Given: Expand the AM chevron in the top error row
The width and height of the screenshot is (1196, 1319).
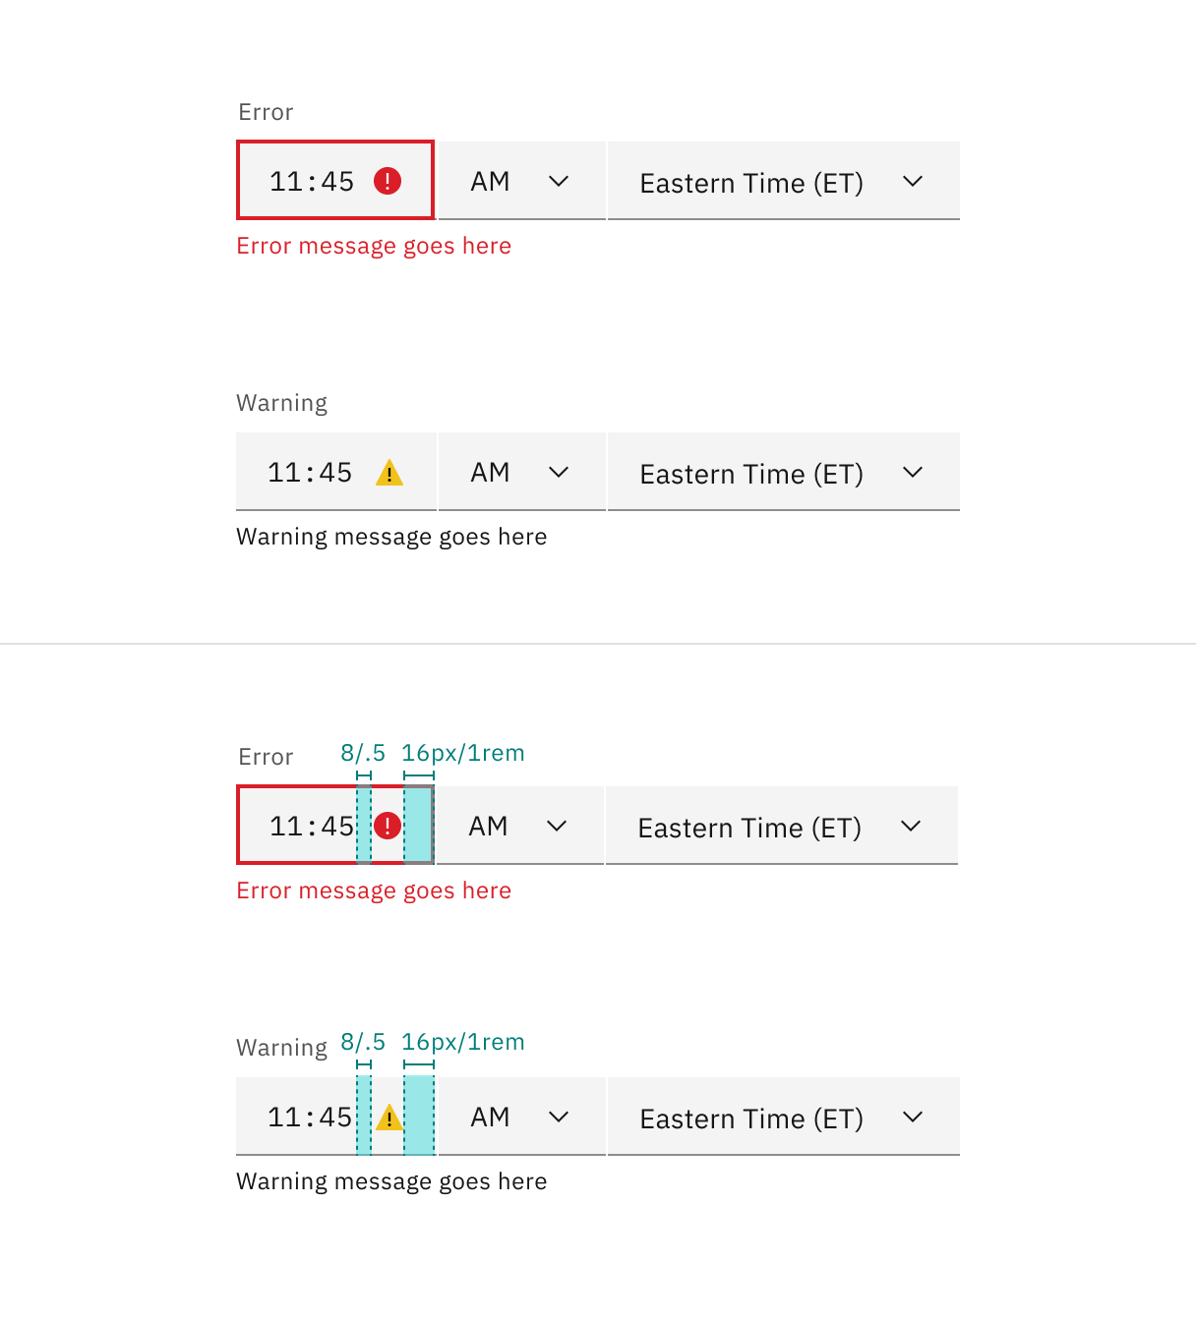Looking at the screenshot, I should 559,181.
